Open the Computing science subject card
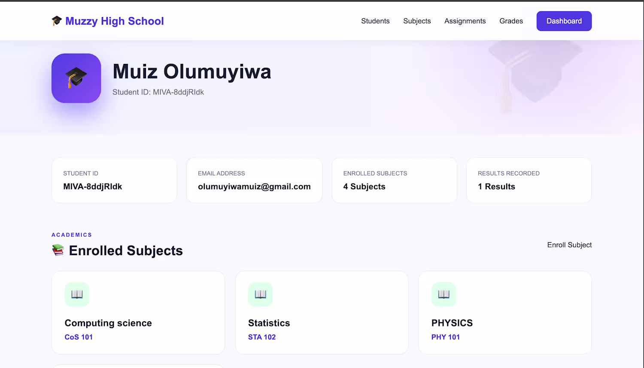This screenshot has width=644, height=368. pyautogui.click(x=138, y=313)
